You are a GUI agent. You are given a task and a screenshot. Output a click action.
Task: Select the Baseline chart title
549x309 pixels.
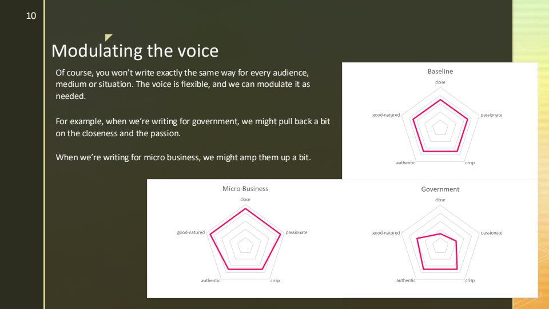click(440, 72)
